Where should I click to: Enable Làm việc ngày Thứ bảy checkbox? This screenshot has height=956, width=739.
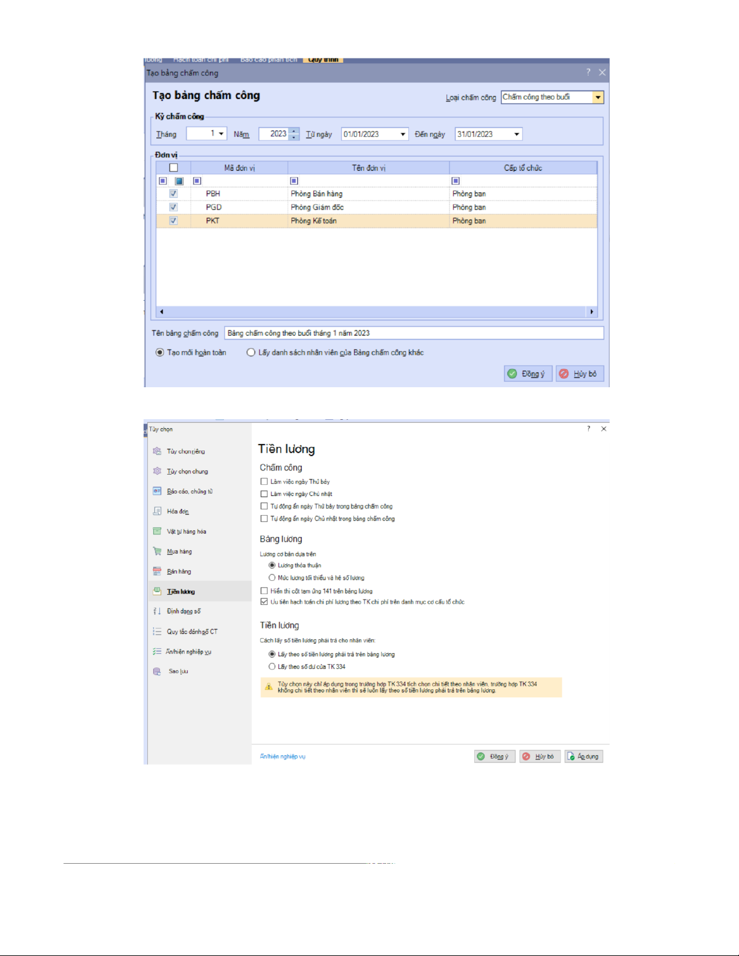[264, 481]
